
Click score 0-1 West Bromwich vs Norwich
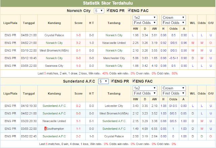(x=78, y=51)
